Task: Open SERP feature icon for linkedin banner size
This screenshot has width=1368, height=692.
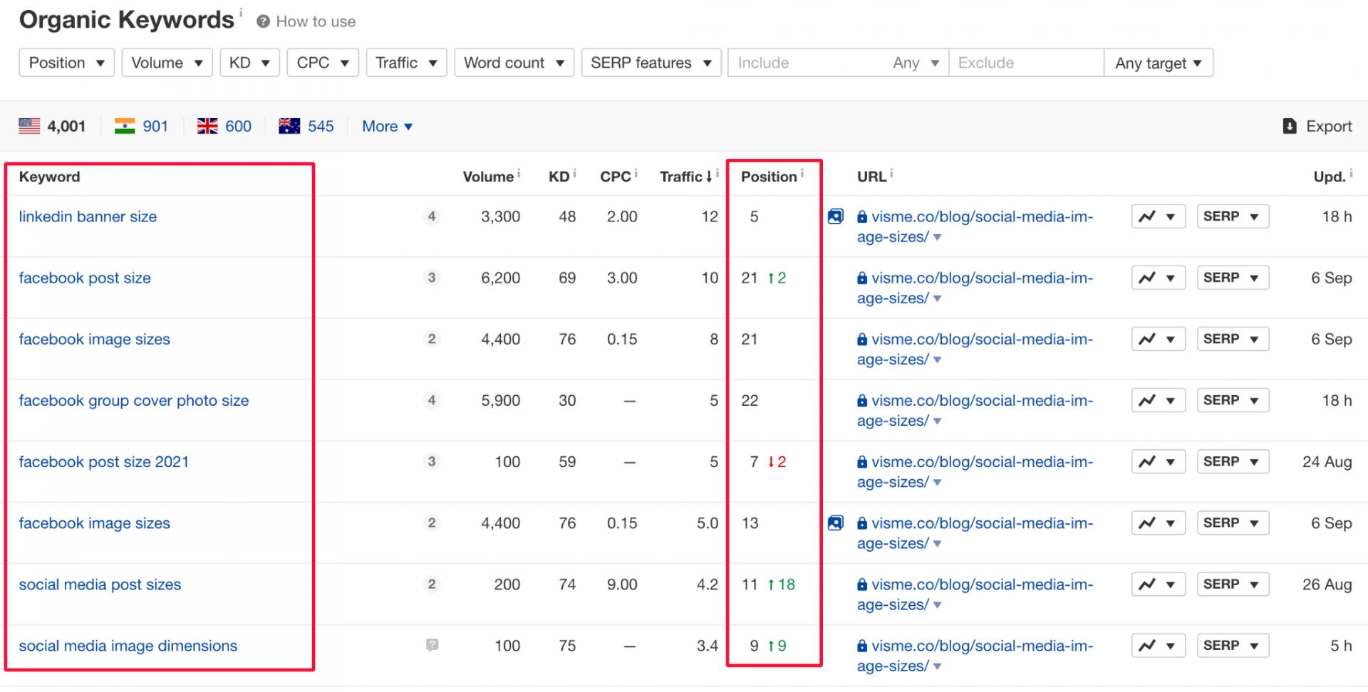Action: click(836, 216)
